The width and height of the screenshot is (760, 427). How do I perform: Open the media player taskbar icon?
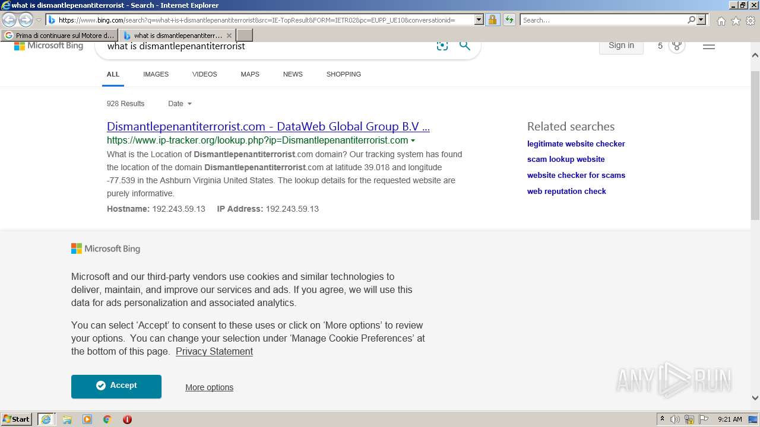point(87,419)
